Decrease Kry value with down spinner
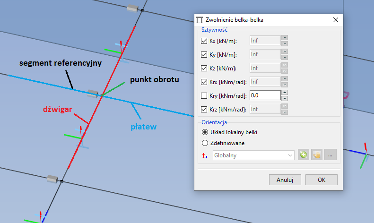The height and width of the screenshot is (223, 374). (x=285, y=98)
